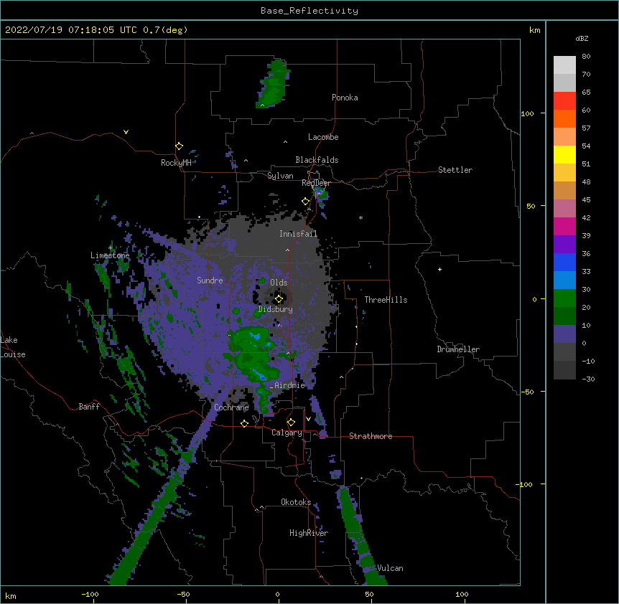Click the Base_Reflectivity title text

point(309,11)
